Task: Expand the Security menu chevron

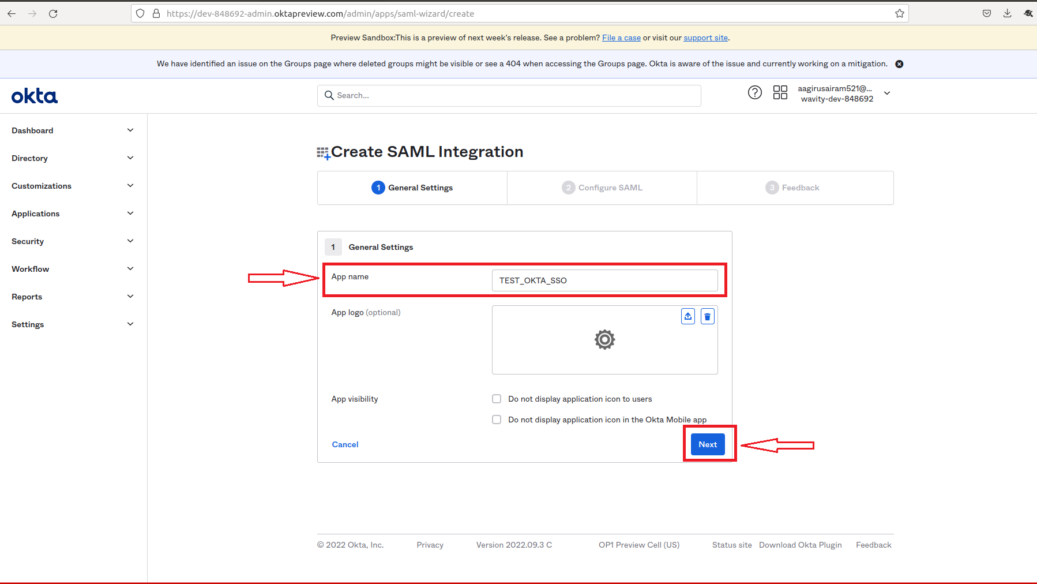Action: click(x=130, y=241)
